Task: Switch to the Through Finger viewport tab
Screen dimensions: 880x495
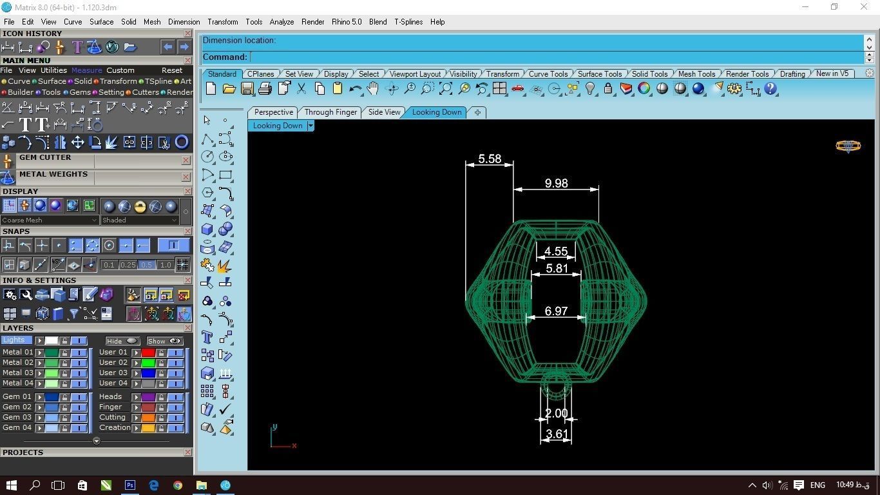Action: tap(330, 112)
